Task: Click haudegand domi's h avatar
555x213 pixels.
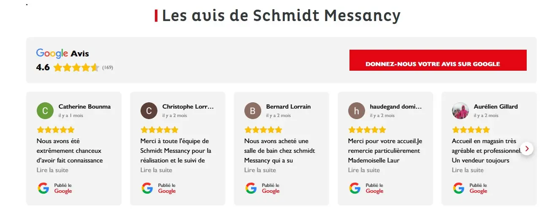Action: point(357,111)
